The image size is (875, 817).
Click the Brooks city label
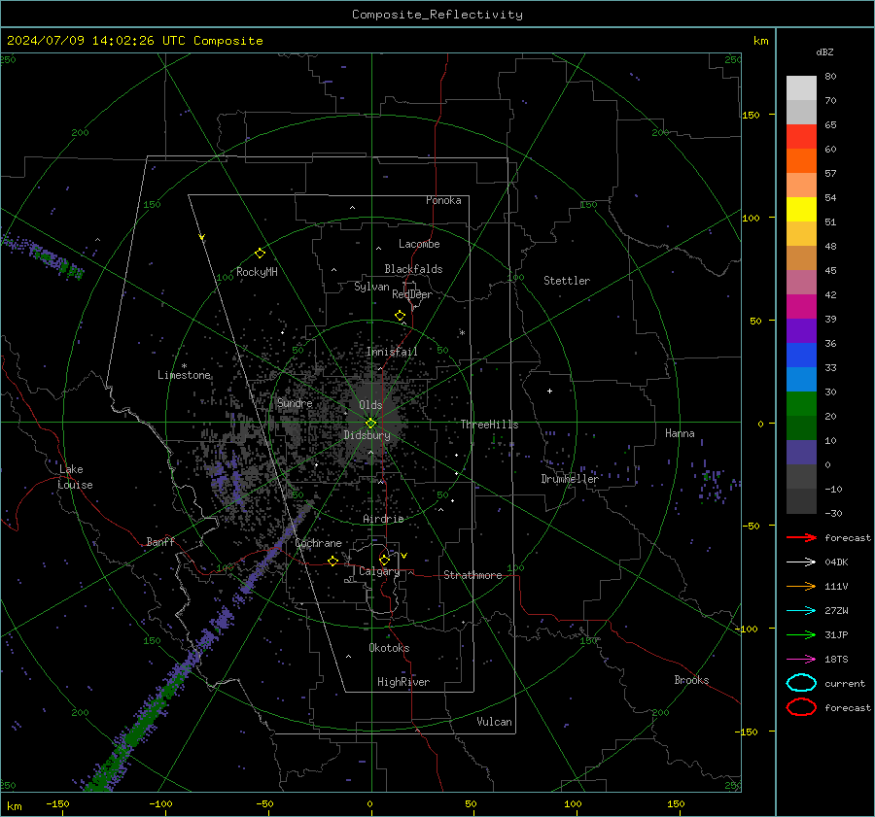691,680
